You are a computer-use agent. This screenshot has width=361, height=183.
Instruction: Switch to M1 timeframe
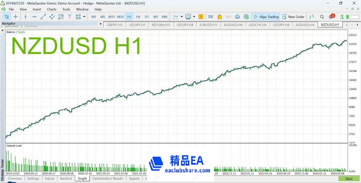point(94,17)
